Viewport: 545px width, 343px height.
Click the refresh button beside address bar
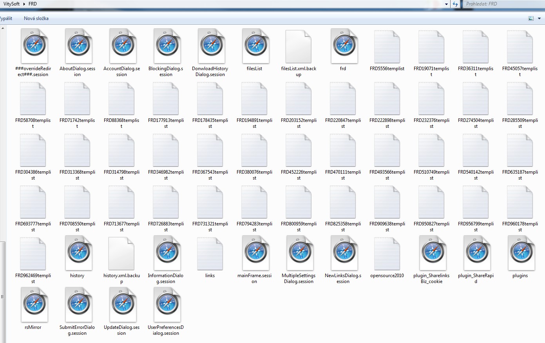(x=455, y=4)
